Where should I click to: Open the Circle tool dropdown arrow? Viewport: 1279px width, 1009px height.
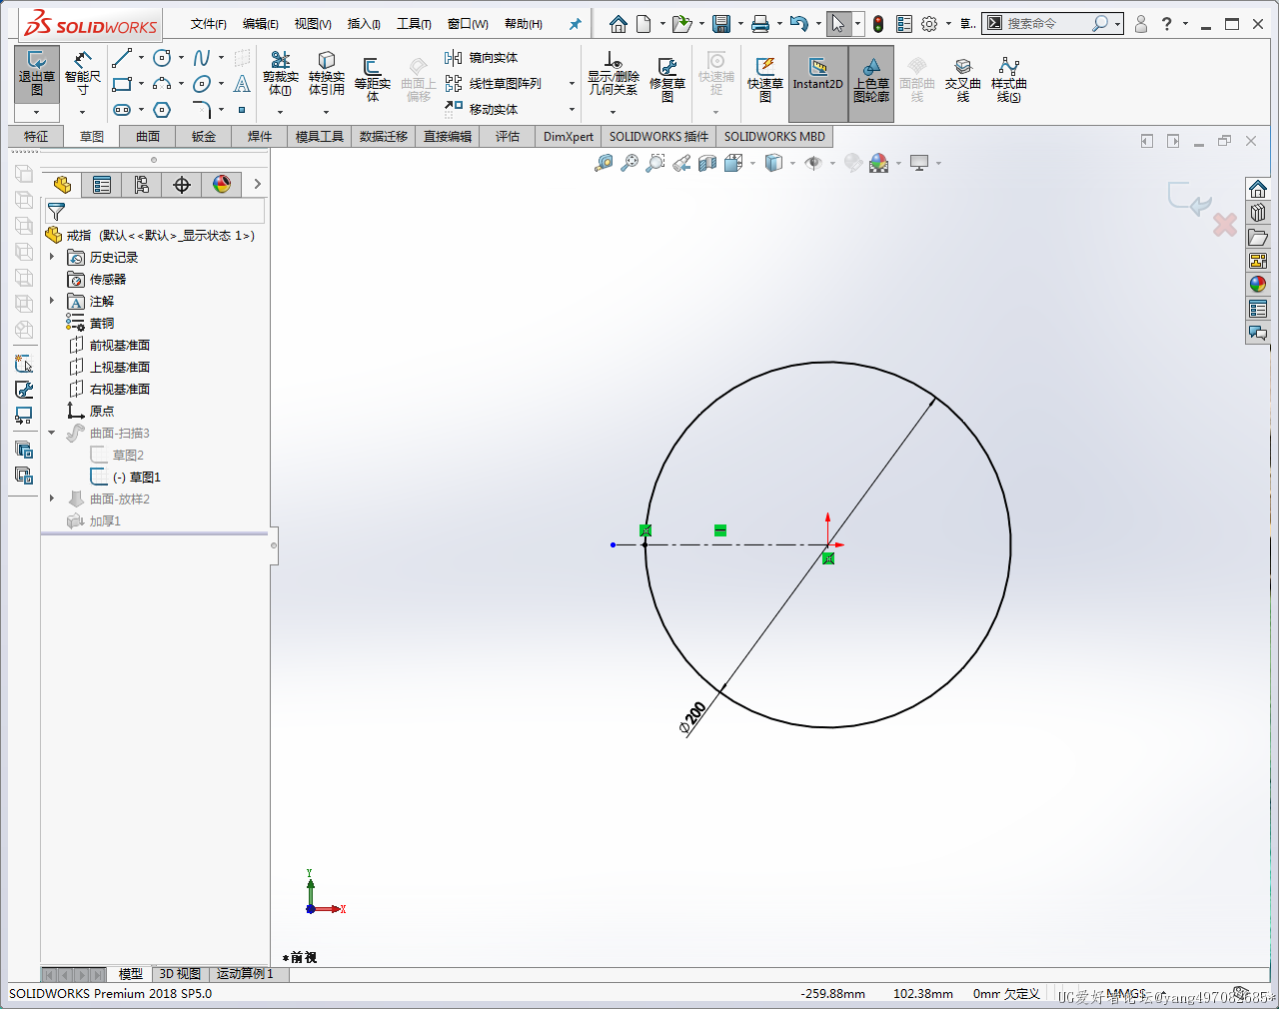tap(181, 58)
